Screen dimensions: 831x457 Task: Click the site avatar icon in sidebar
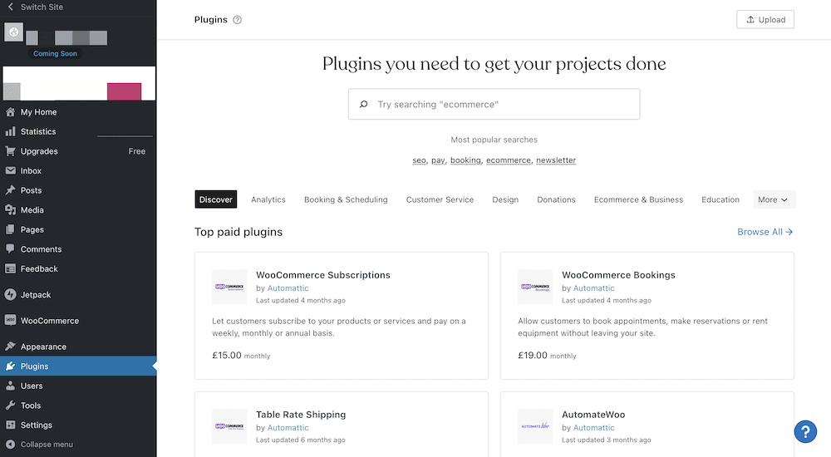pos(14,32)
